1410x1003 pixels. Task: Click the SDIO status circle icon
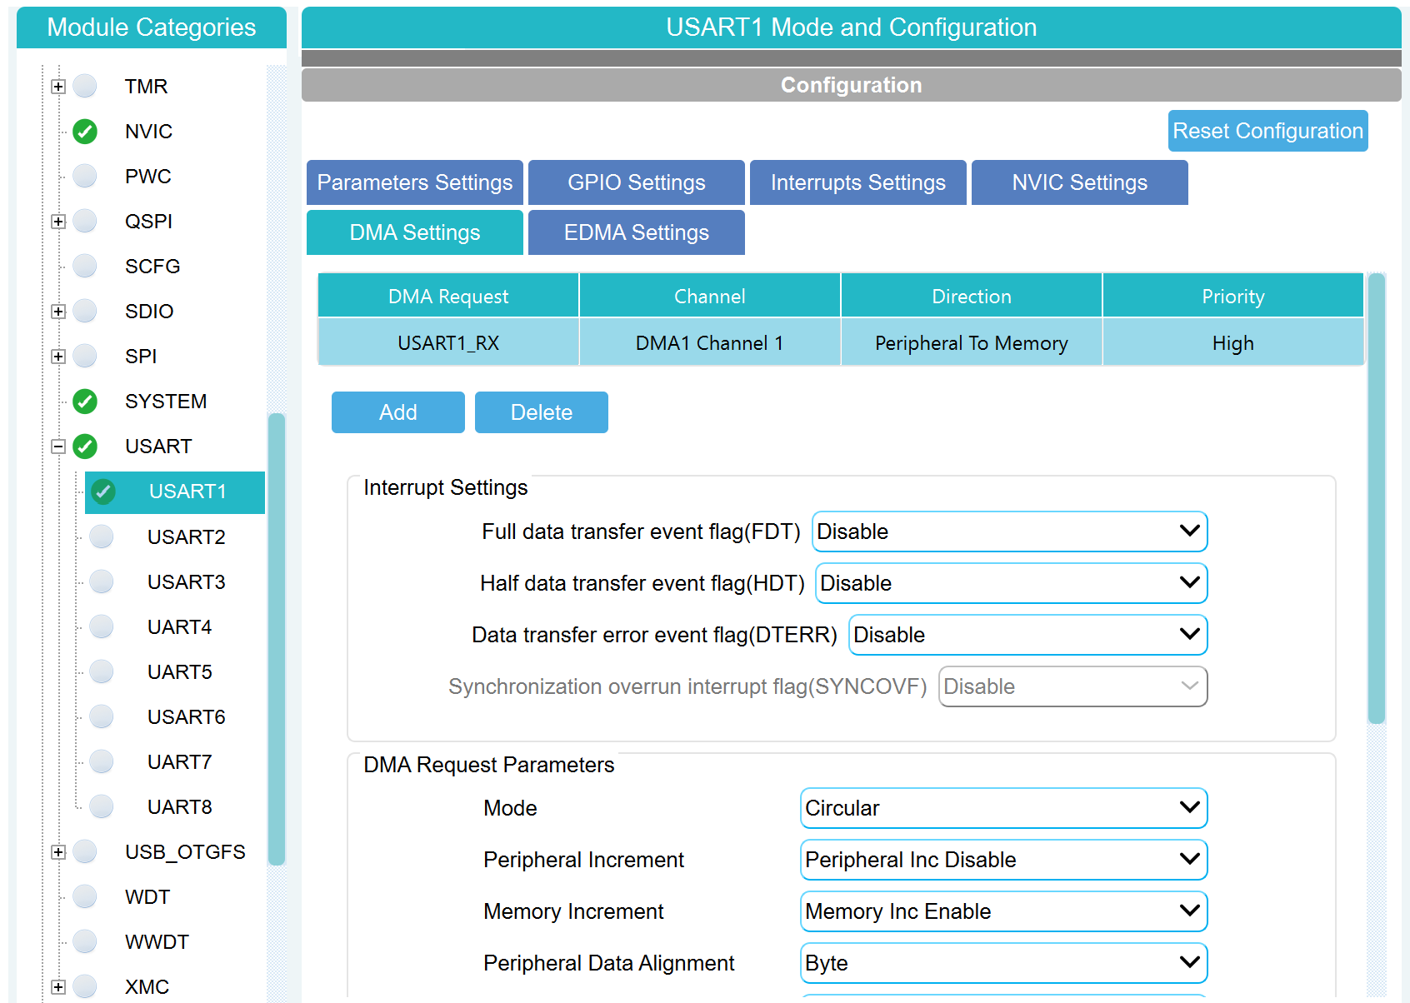coord(85,311)
